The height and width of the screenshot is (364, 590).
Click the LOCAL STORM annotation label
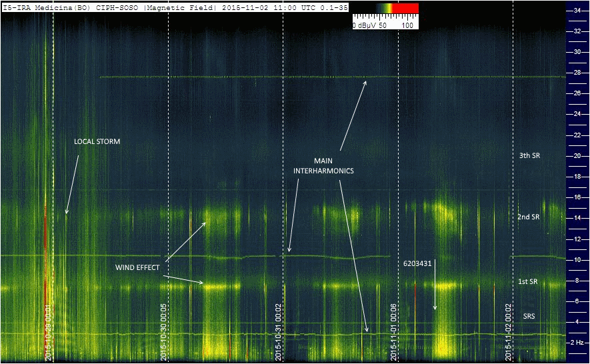tap(97, 142)
